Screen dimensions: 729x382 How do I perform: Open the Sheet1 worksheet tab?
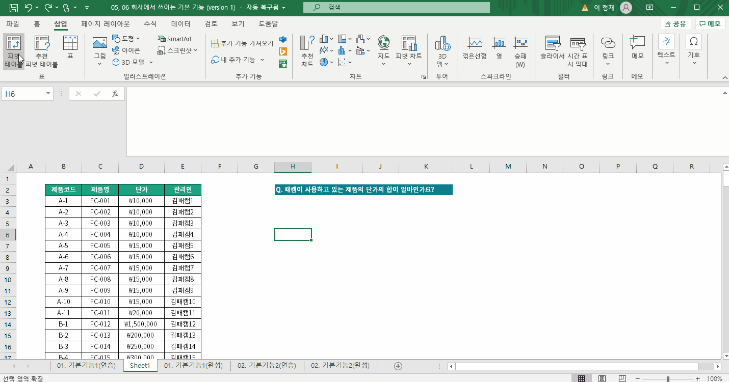(x=140, y=366)
